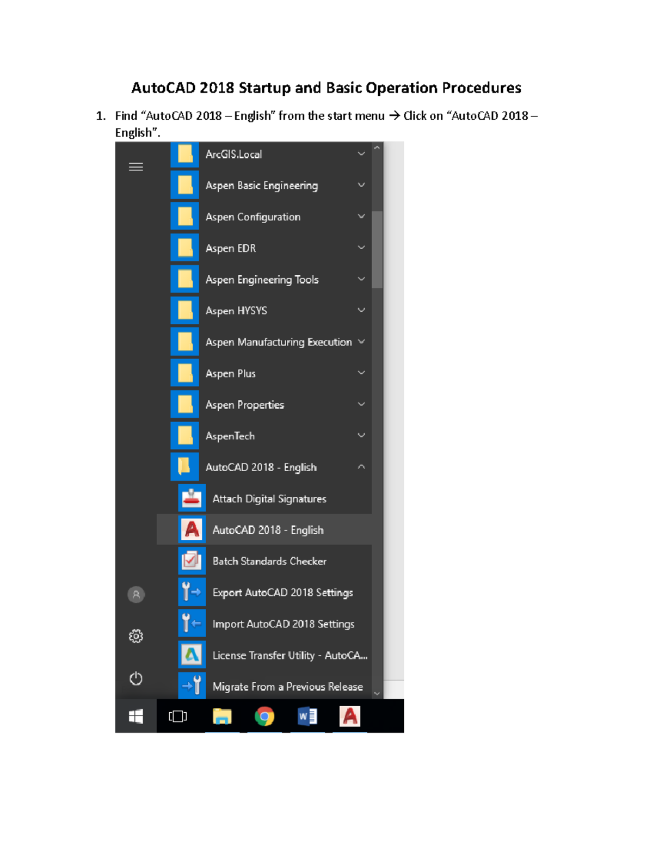
Task: Launch Google Chrome from the taskbar
Action: 264,716
